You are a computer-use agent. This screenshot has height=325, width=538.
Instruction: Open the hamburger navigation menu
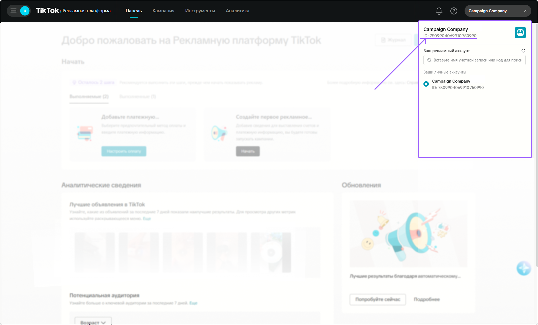[x=13, y=11]
